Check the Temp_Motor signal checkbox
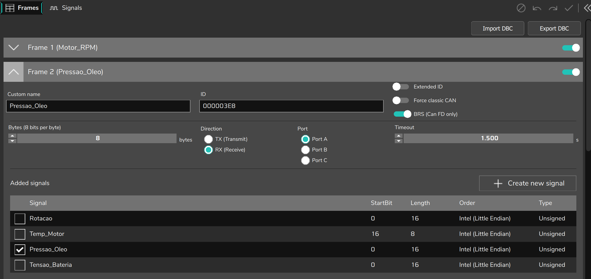Image resolution: width=591 pixels, height=279 pixels. [20, 234]
